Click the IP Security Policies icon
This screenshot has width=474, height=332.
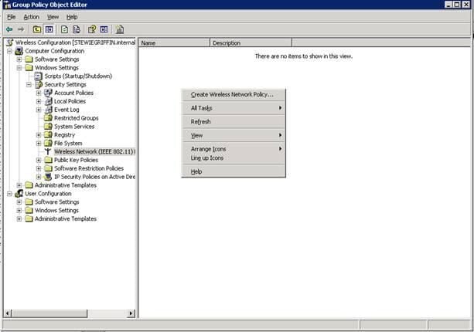(x=48, y=177)
